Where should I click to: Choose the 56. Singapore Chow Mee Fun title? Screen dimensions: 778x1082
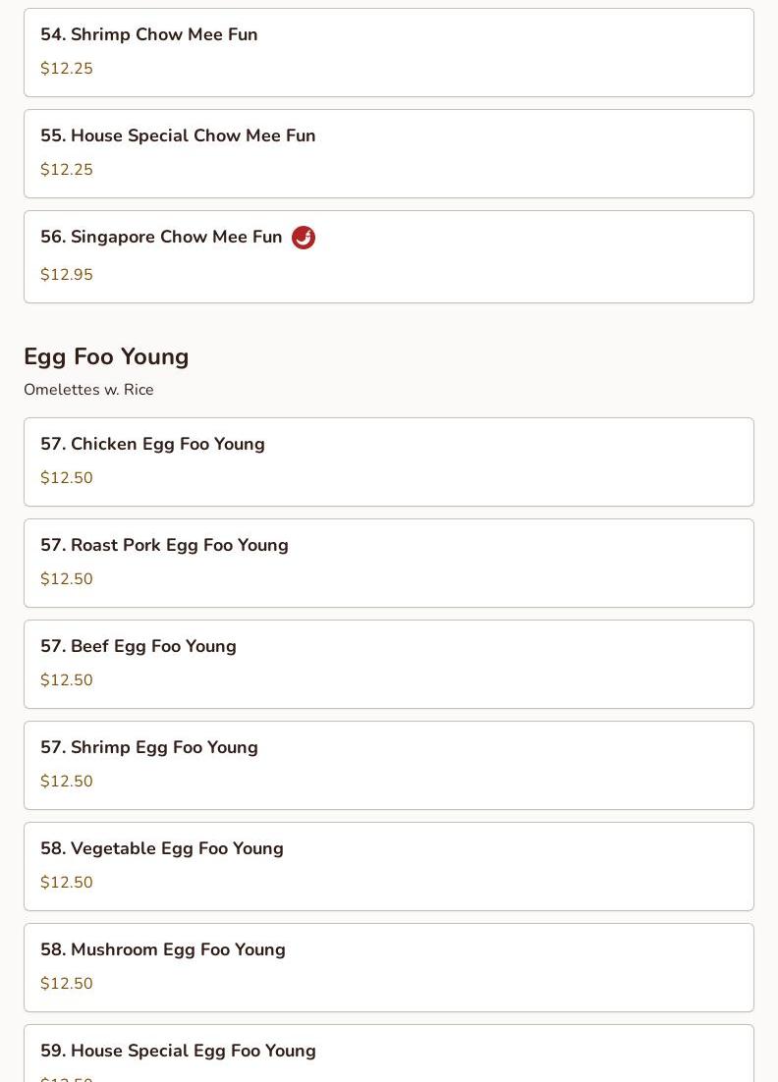161,237
